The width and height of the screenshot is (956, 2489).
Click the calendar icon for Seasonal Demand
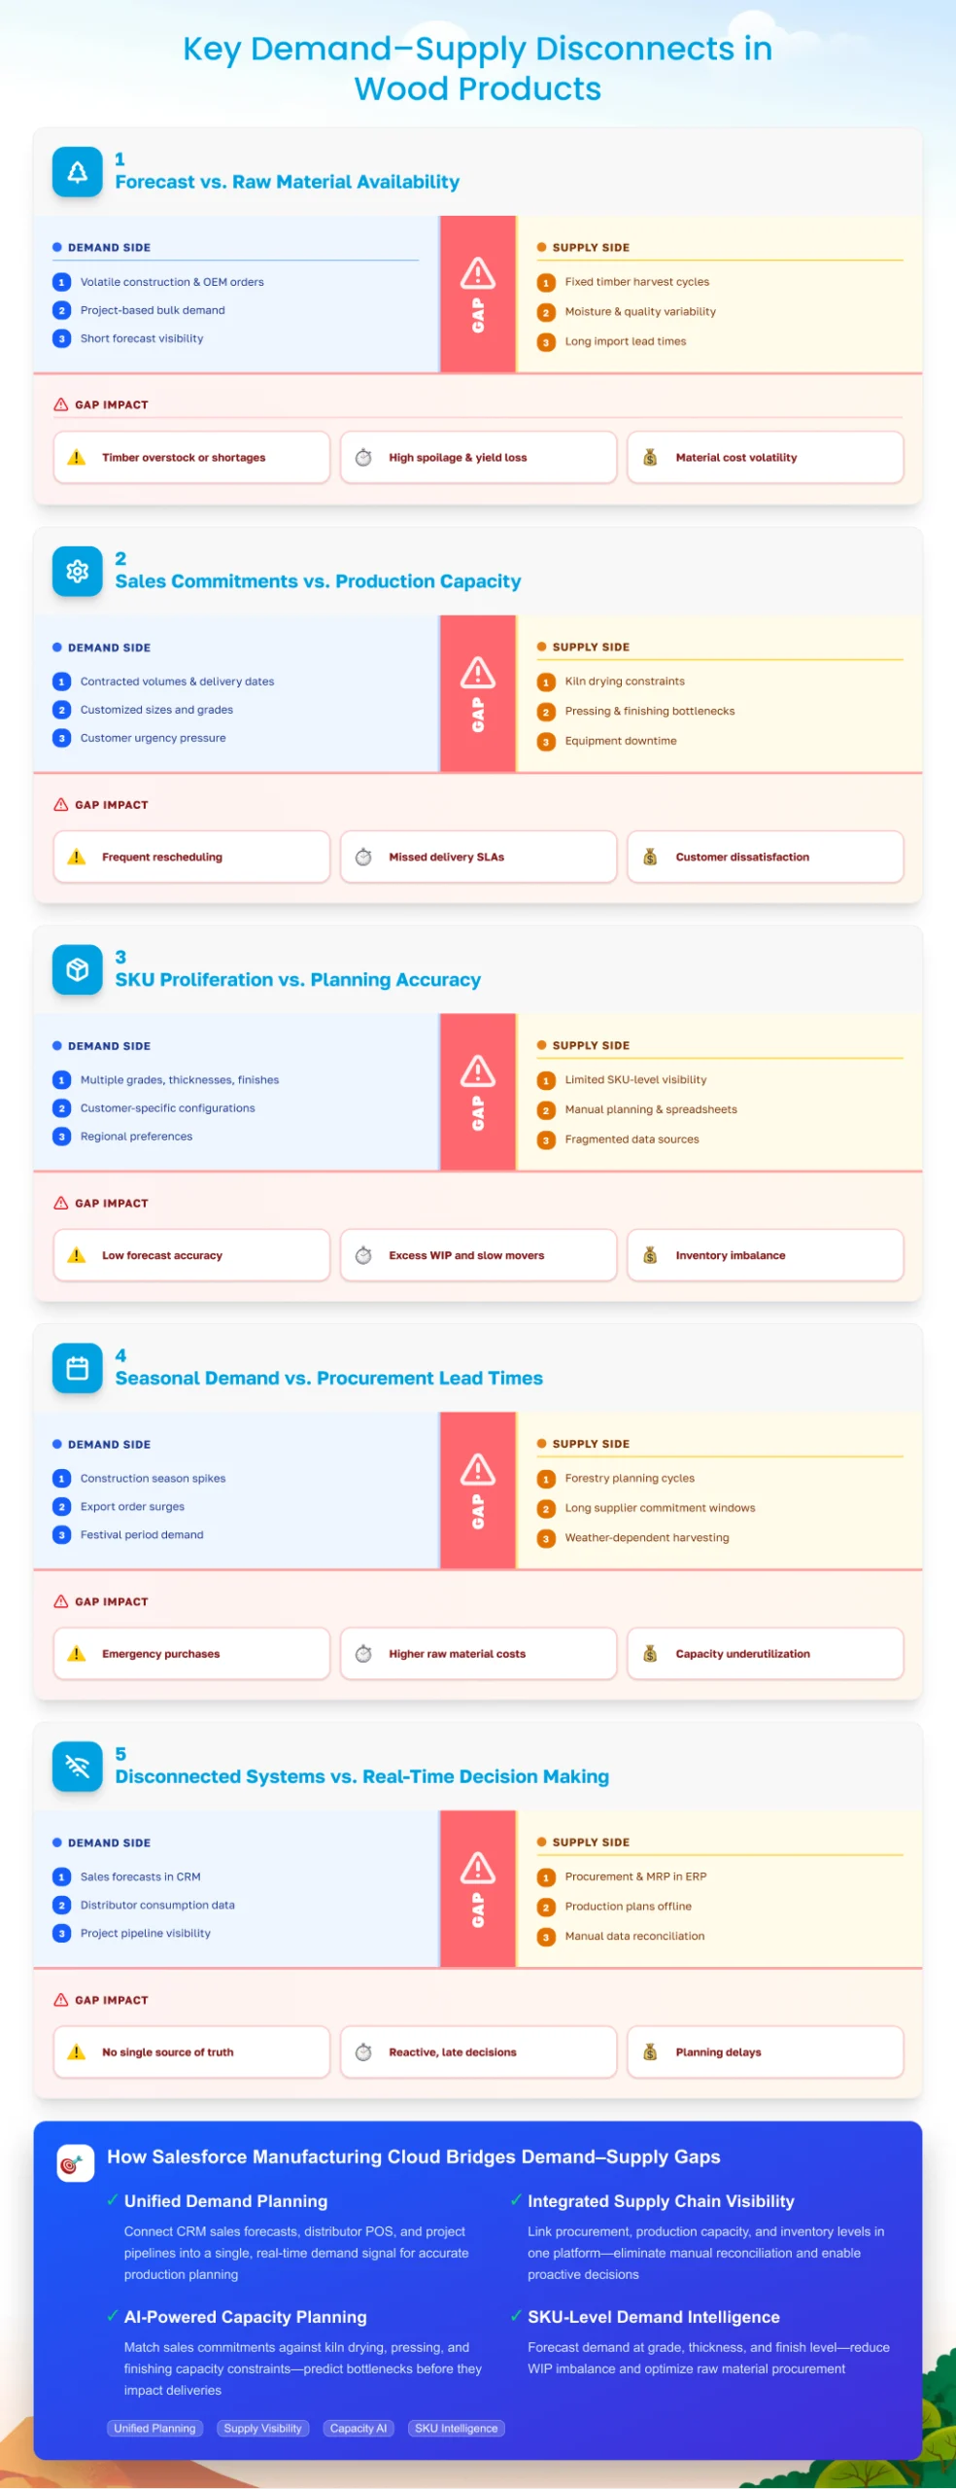pyautogui.click(x=77, y=1369)
